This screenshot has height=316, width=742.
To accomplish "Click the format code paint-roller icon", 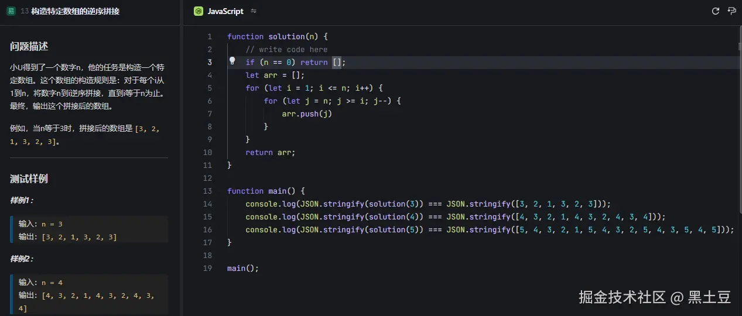I will pos(731,11).
